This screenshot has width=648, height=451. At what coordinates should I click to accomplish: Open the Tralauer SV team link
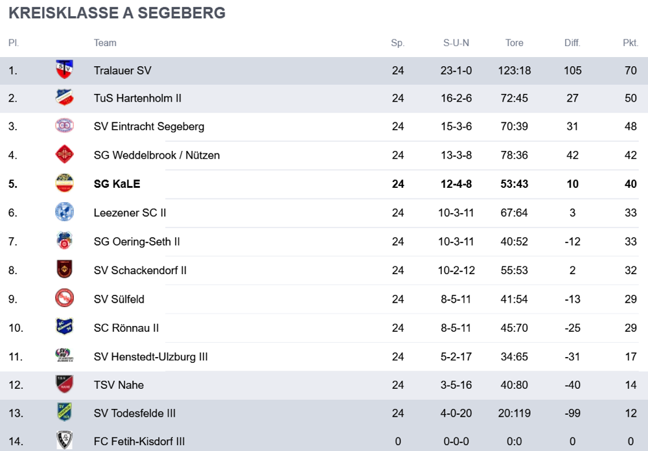[x=122, y=70]
